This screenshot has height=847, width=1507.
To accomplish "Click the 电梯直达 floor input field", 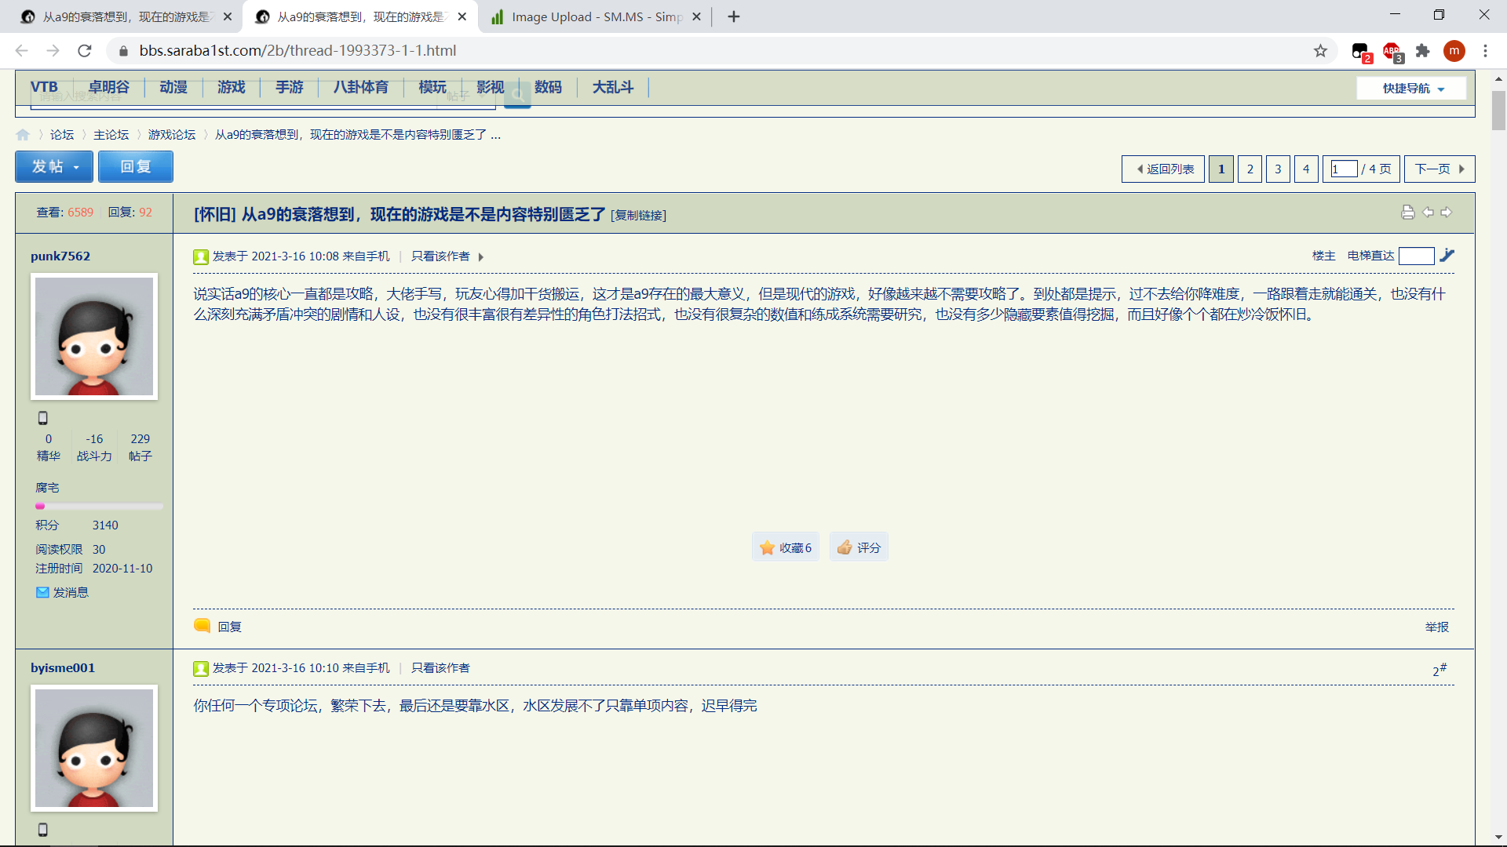I will [x=1416, y=256].
